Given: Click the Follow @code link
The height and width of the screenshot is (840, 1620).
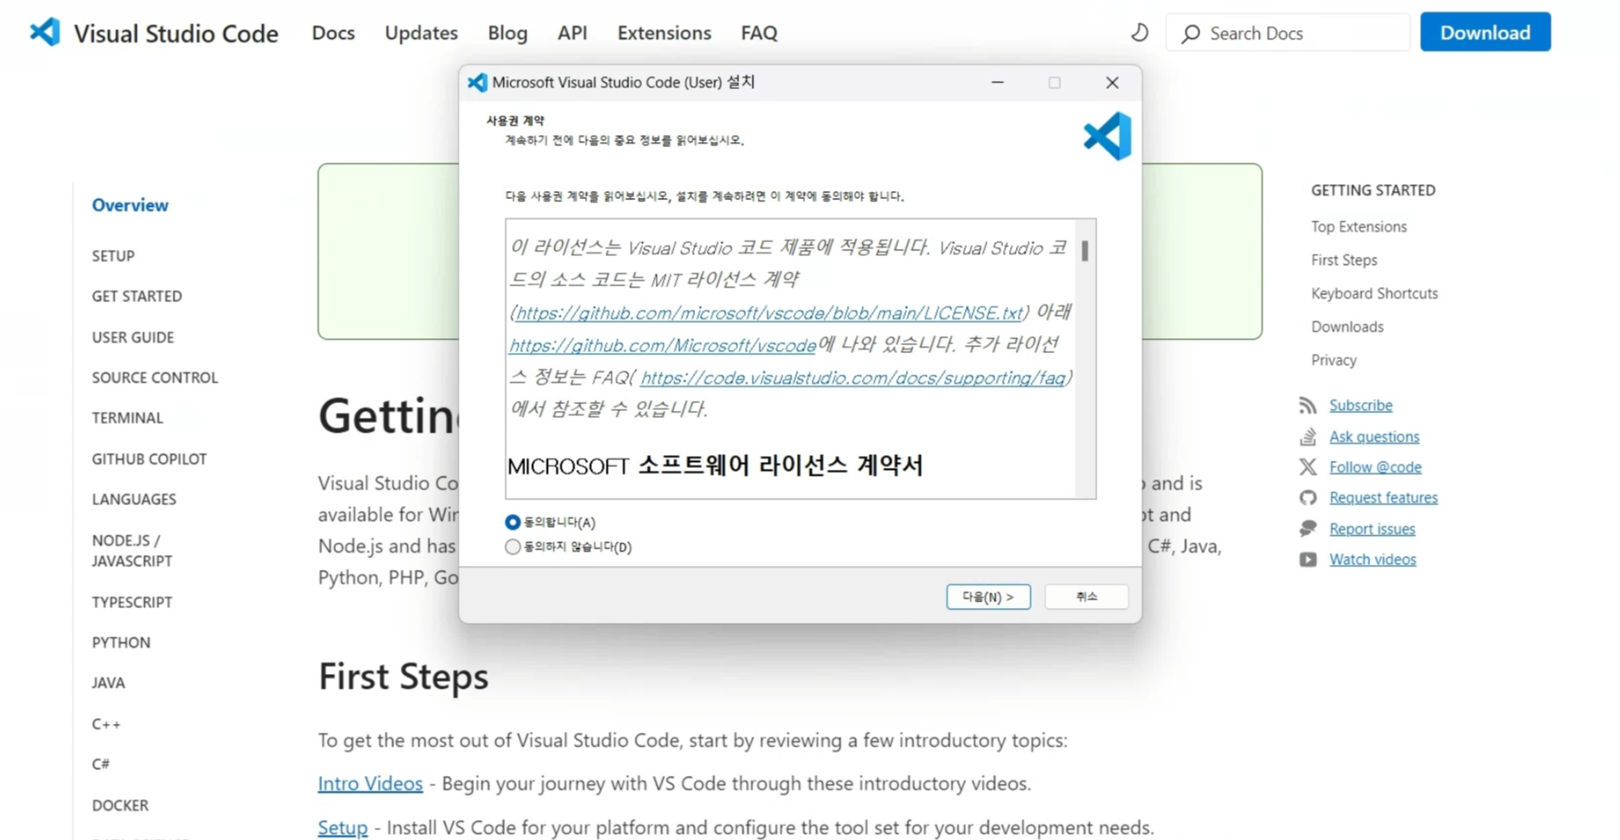Looking at the screenshot, I should pyautogui.click(x=1375, y=467).
